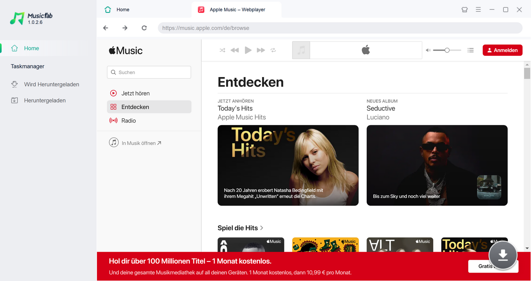This screenshot has height=281, width=531.
Task: Toggle repeat playback mode
Action: point(273,50)
